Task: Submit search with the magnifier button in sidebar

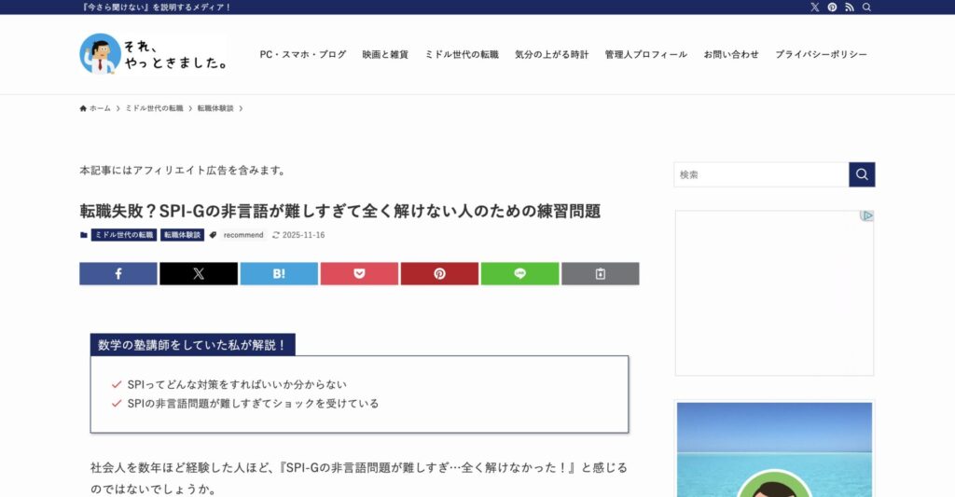Action: pos(862,174)
